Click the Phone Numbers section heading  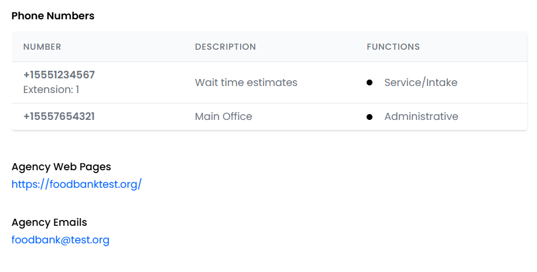coord(53,16)
